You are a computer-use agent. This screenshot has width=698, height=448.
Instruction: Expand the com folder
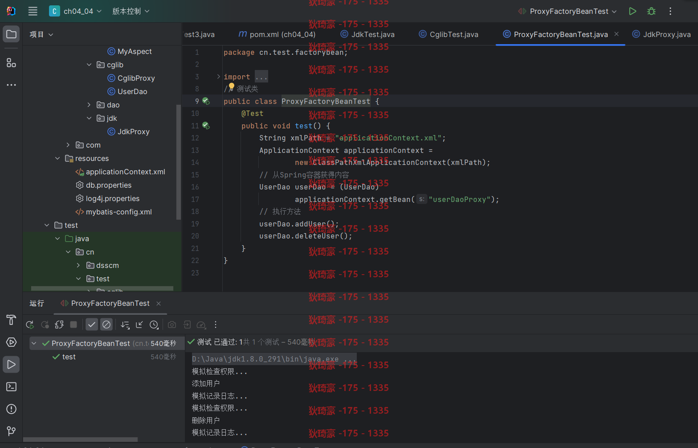[68, 145]
